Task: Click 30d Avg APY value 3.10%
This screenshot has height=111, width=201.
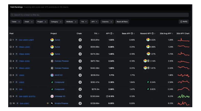Action: coord(171,61)
